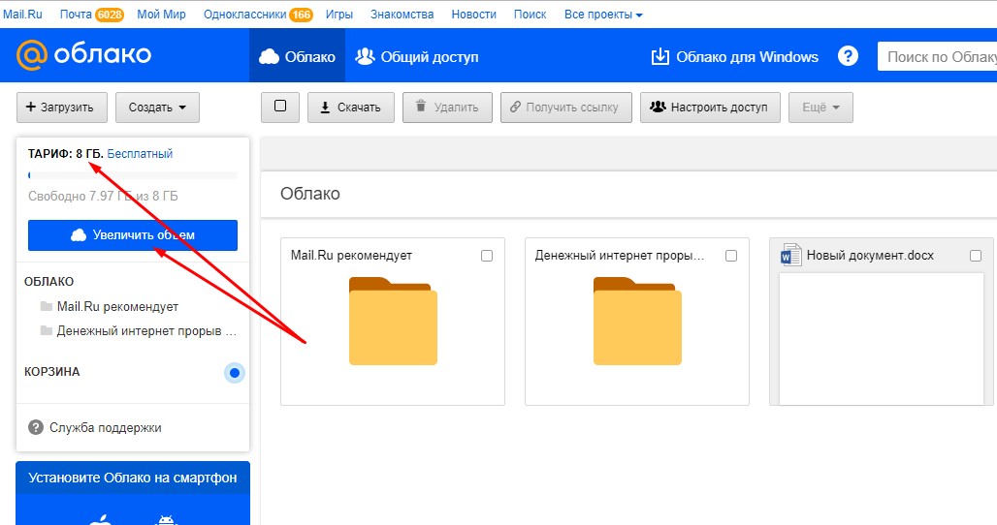Check the Новый документ.docx checkbox

tap(976, 256)
